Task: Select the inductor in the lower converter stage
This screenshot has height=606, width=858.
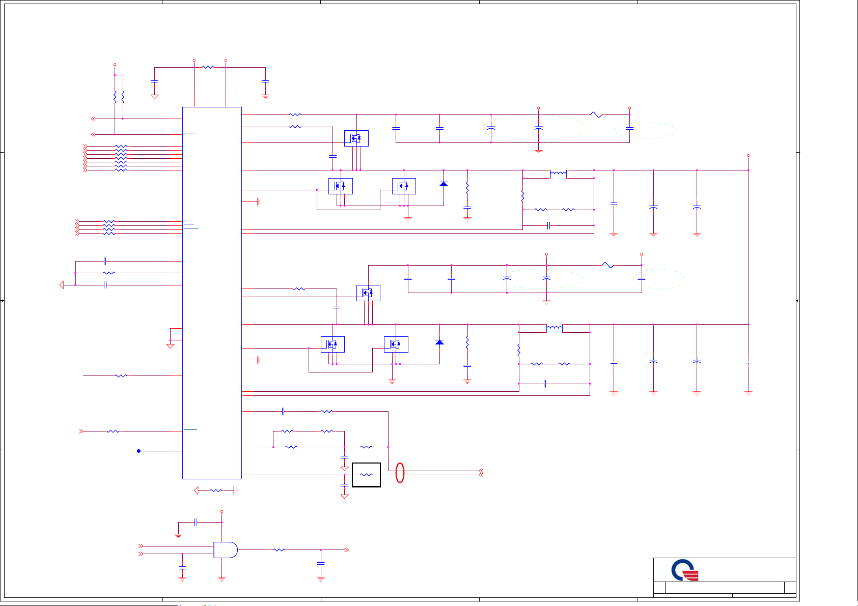Action: pos(554,328)
